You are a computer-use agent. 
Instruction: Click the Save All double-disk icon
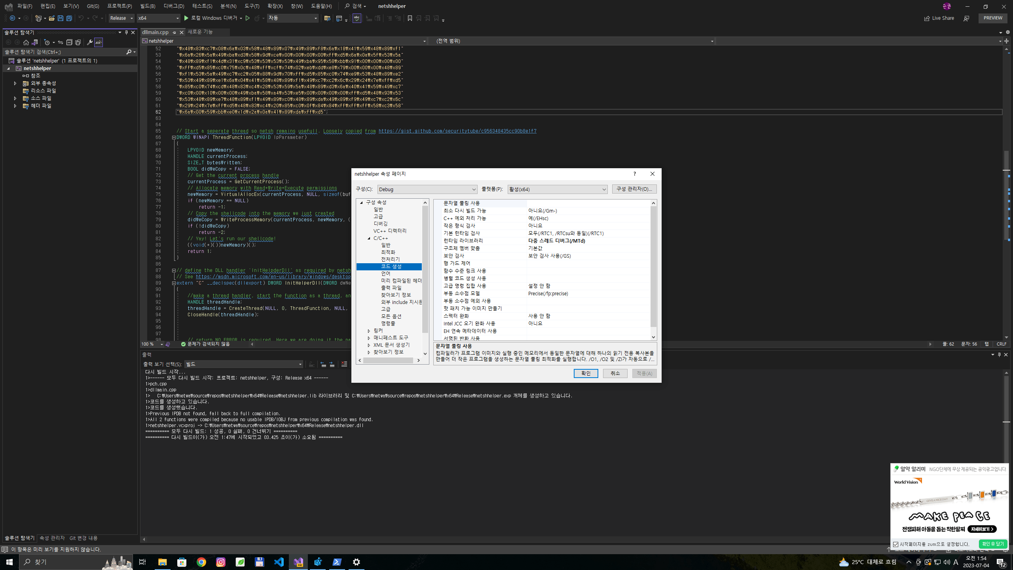[x=69, y=18]
